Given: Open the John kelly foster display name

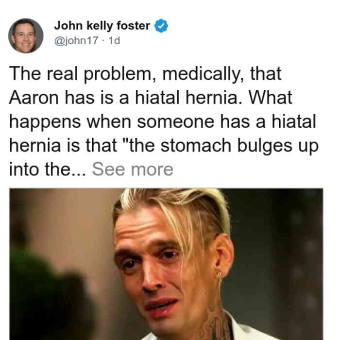Looking at the screenshot, I should click(102, 26).
